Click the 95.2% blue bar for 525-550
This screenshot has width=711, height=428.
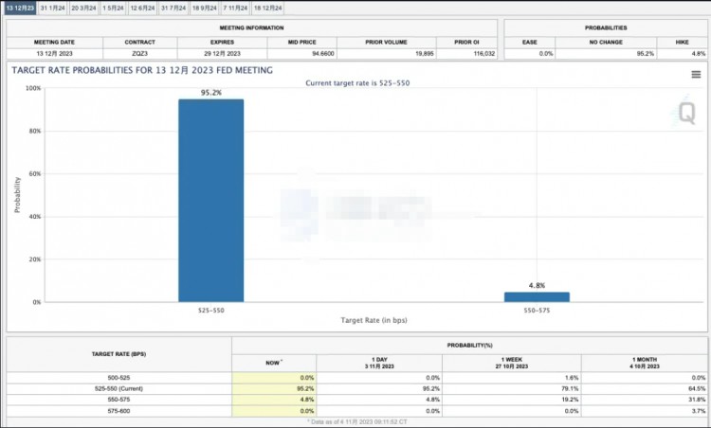pos(210,201)
